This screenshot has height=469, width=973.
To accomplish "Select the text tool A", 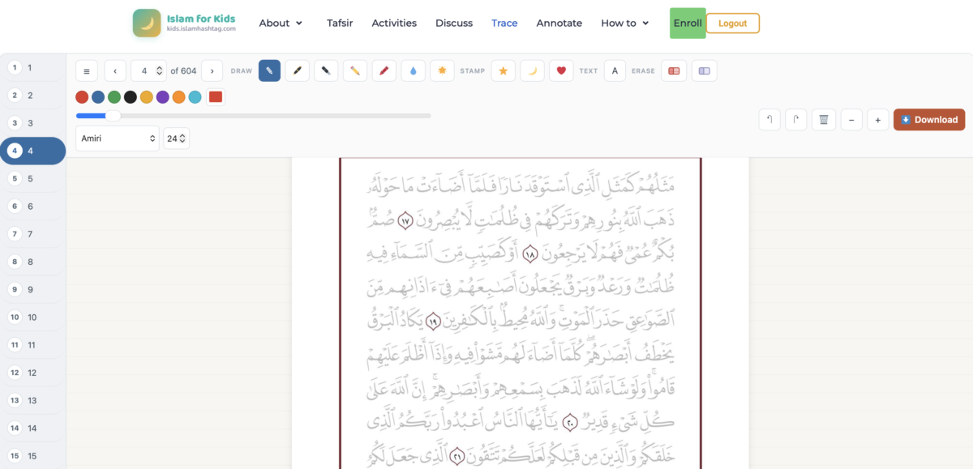I will point(615,70).
